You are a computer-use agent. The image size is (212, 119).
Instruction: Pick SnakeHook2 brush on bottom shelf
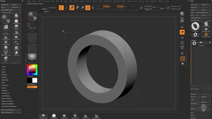[75, 116]
